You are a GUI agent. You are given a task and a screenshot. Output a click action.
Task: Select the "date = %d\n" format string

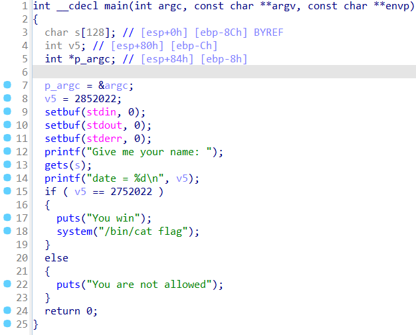(125, 178)
